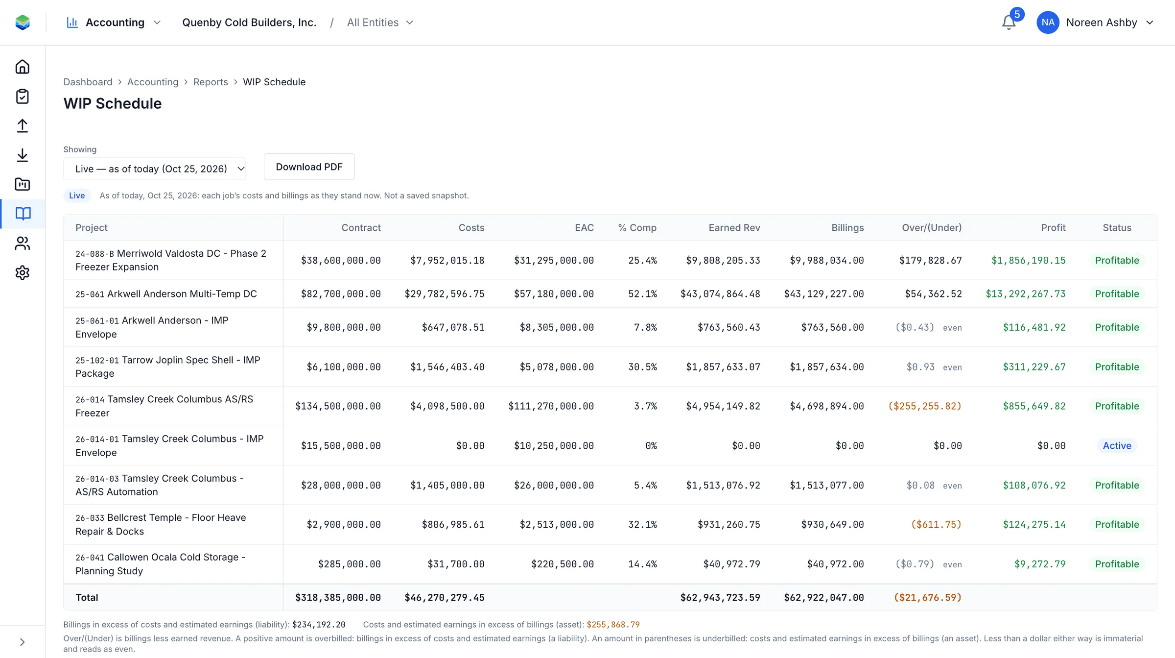This screenshot has height=658, width=1175.
Task: Open the notifications bell
Action: click(x=1009, y=23)
